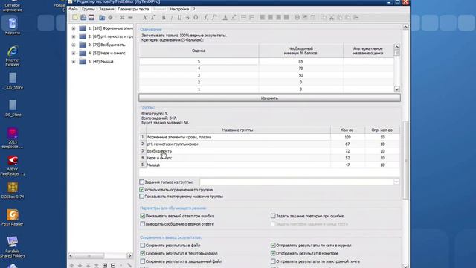Expand tree group '2. [67] pH, гемостаз'
This screenshot has width=476, height=268.
(74, 36)
